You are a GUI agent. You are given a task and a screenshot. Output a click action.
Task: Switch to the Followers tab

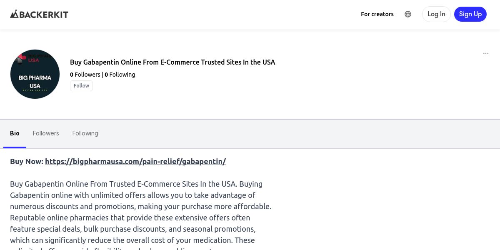pyautogui.click(x=46, y=133)
